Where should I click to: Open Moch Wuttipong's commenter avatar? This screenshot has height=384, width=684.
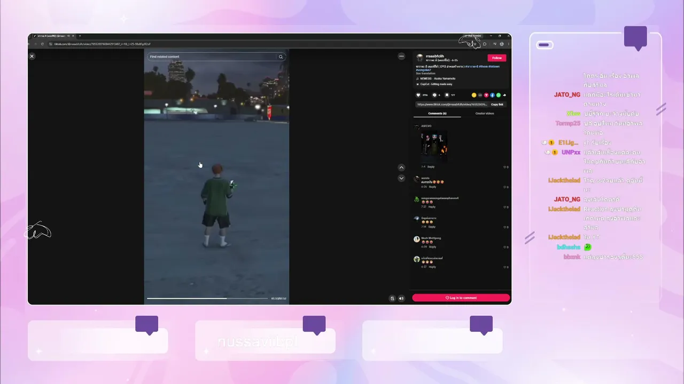[417, 239]
